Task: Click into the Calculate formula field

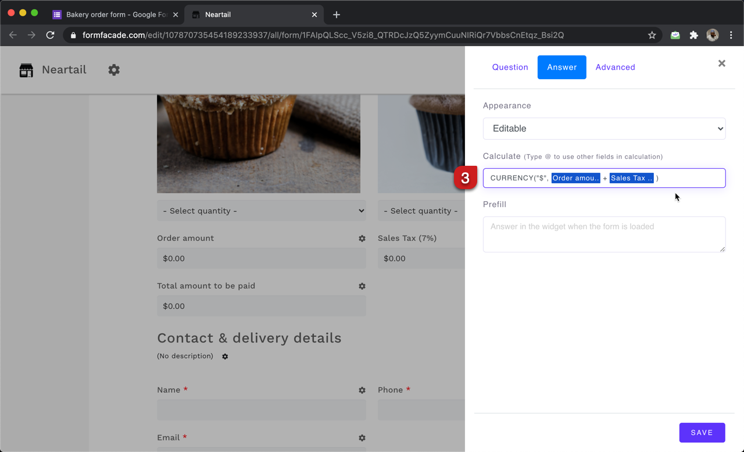Action: (689, 178)
